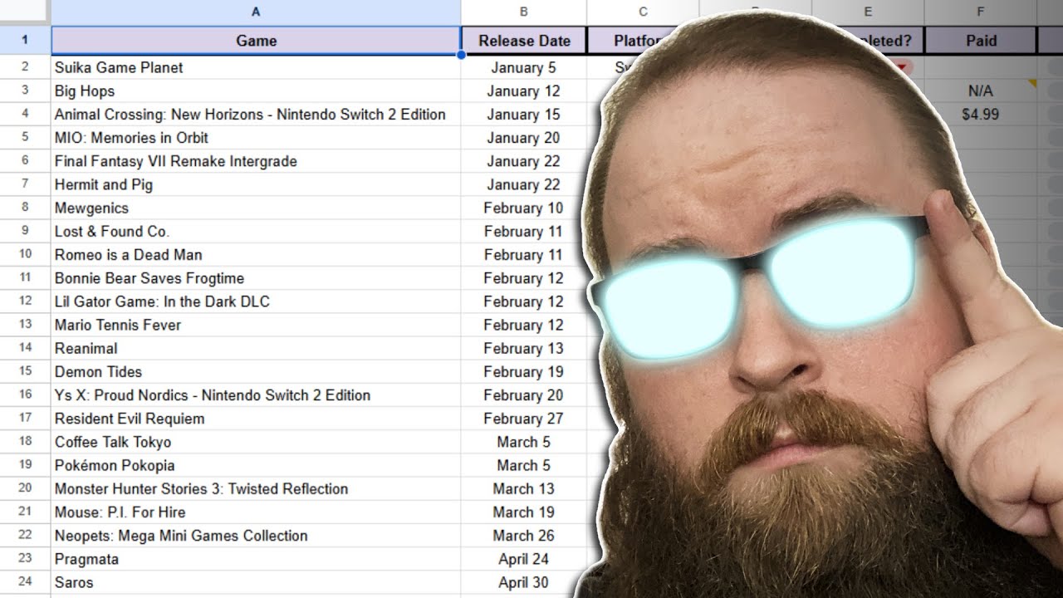Screen dimensions: 1063x598
Task: Click the "Saros" game cell
Action: (x=256, y=581)
